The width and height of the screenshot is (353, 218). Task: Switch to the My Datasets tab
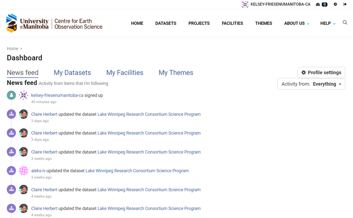pos(72,73)
